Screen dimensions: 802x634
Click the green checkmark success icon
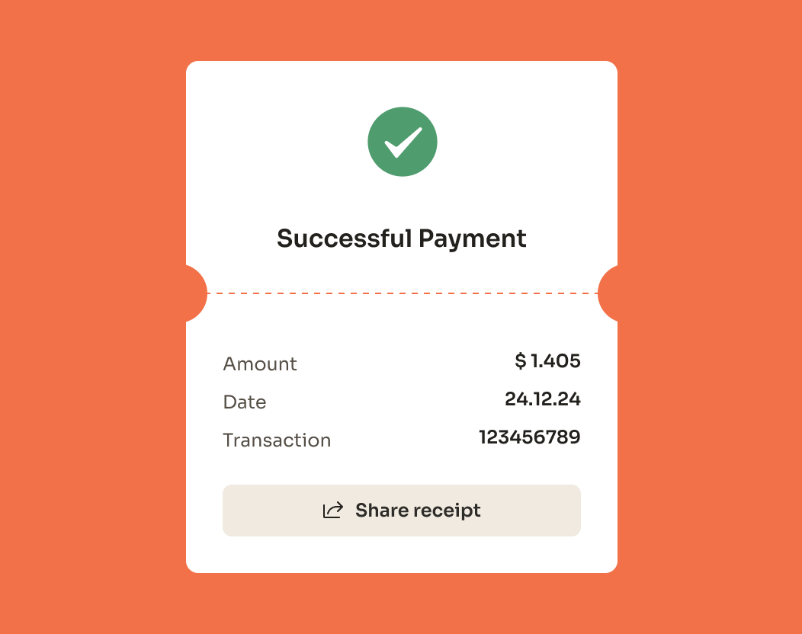coord(402,142)
